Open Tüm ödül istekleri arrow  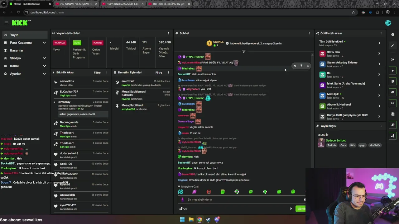(379, 43)
